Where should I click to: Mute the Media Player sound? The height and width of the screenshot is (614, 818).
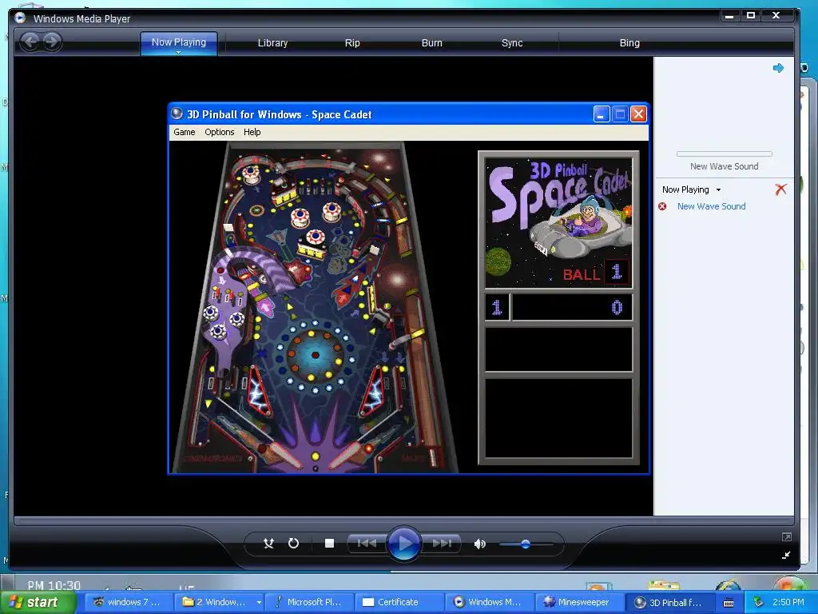coord(479,544)
